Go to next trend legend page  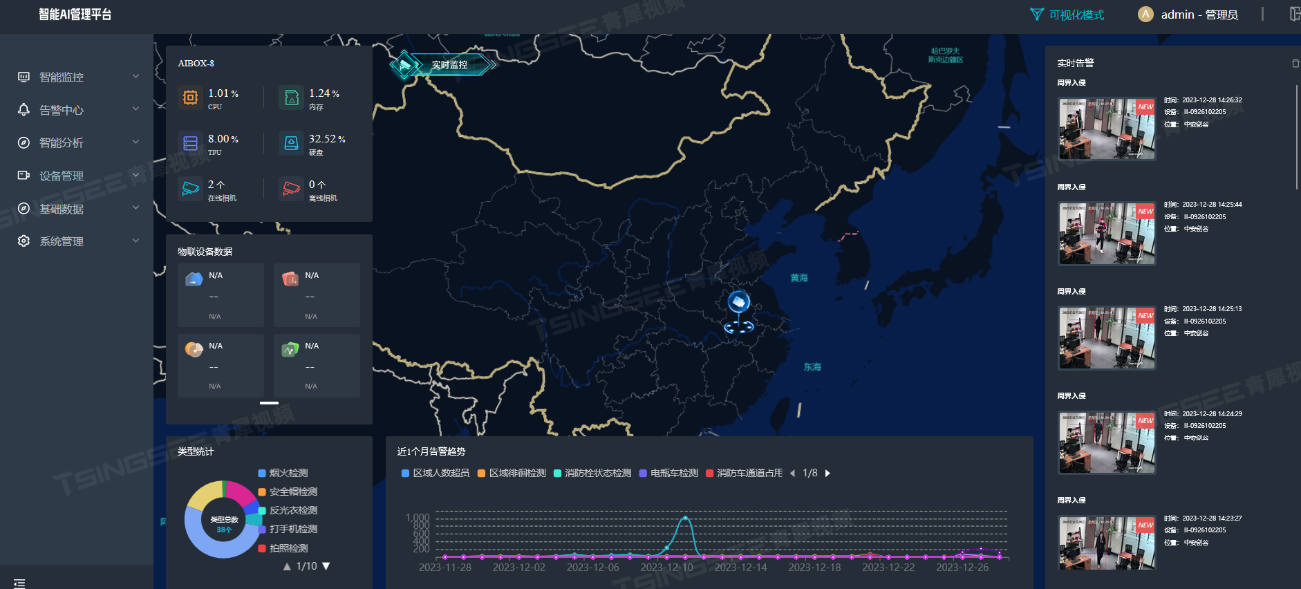(827, 473)
